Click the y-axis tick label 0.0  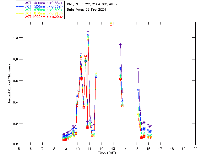[x=15, y=144]
